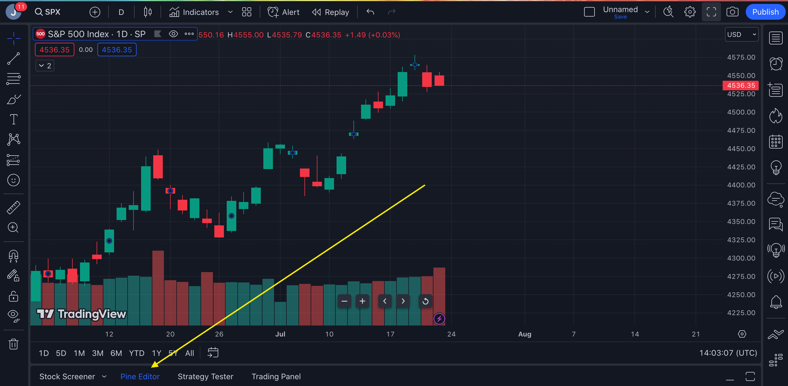The width and height of the screenshot is (788, 386).
Task: Zoom in with the plus control on chart
Action: pos(362,301)
